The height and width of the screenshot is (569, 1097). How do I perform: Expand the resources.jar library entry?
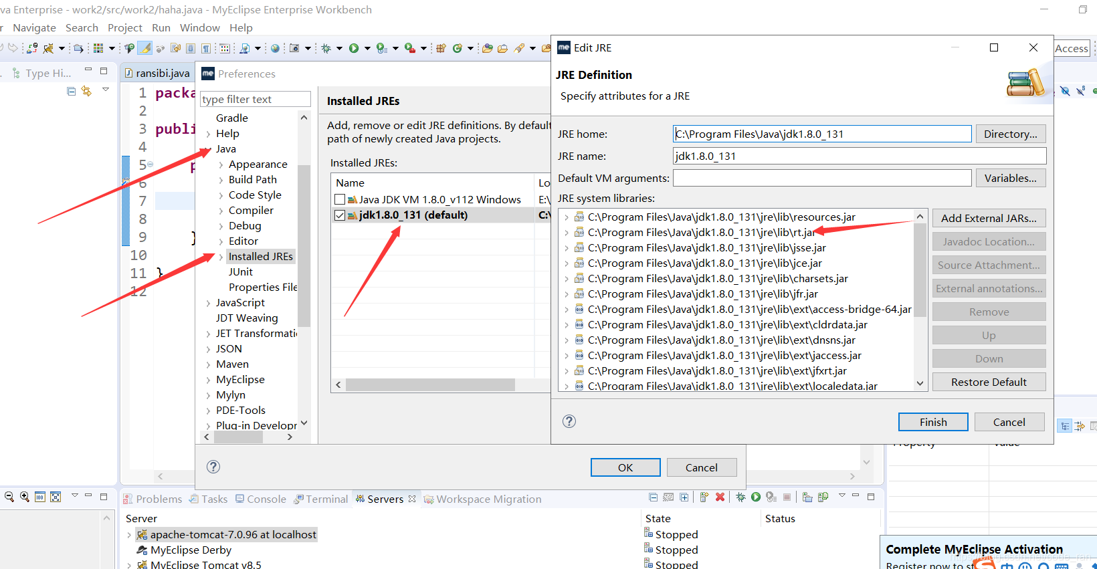567,217
